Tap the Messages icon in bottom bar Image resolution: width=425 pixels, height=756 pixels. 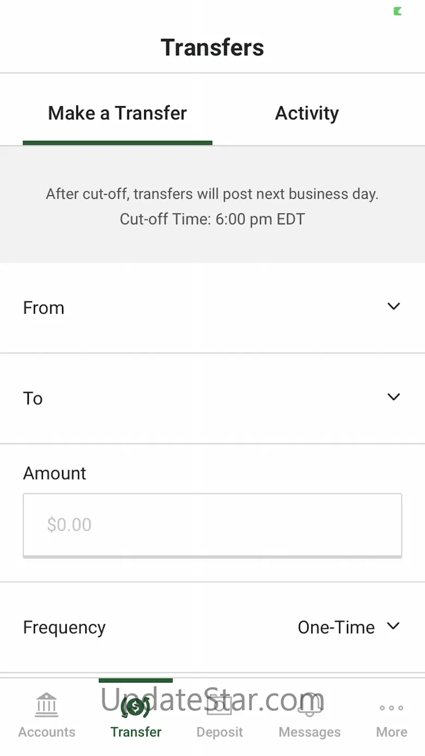(309, 706)
